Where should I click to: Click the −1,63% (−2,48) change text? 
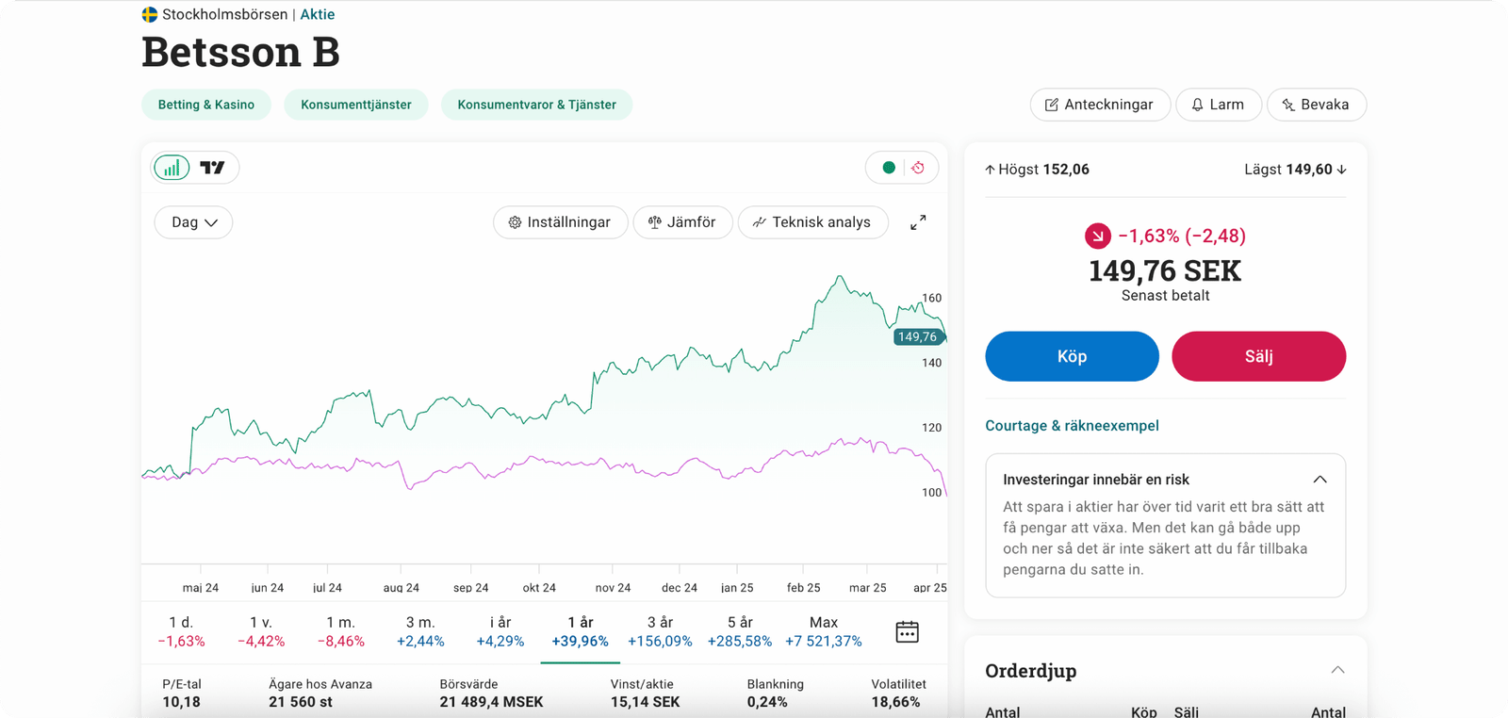pyautogui.click(x=1182, y=236)
